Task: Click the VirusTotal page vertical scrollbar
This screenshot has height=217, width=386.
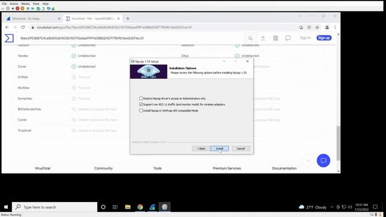Action: coord(338,143)
